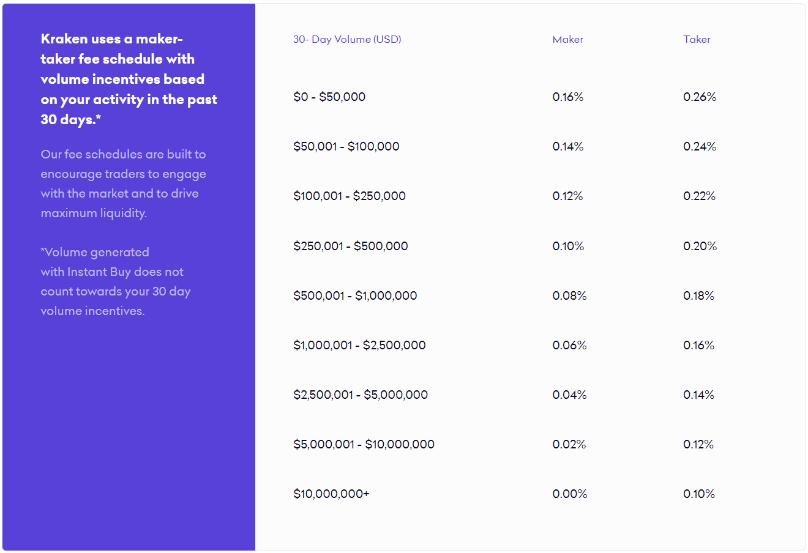Click the Instant Buy volume footnote text
808x553 pixels.
pos(116,281)
